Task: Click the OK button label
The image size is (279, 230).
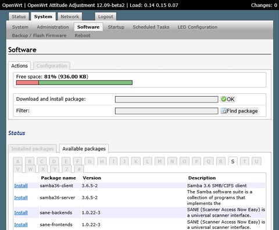Action: tap(231, 99)
